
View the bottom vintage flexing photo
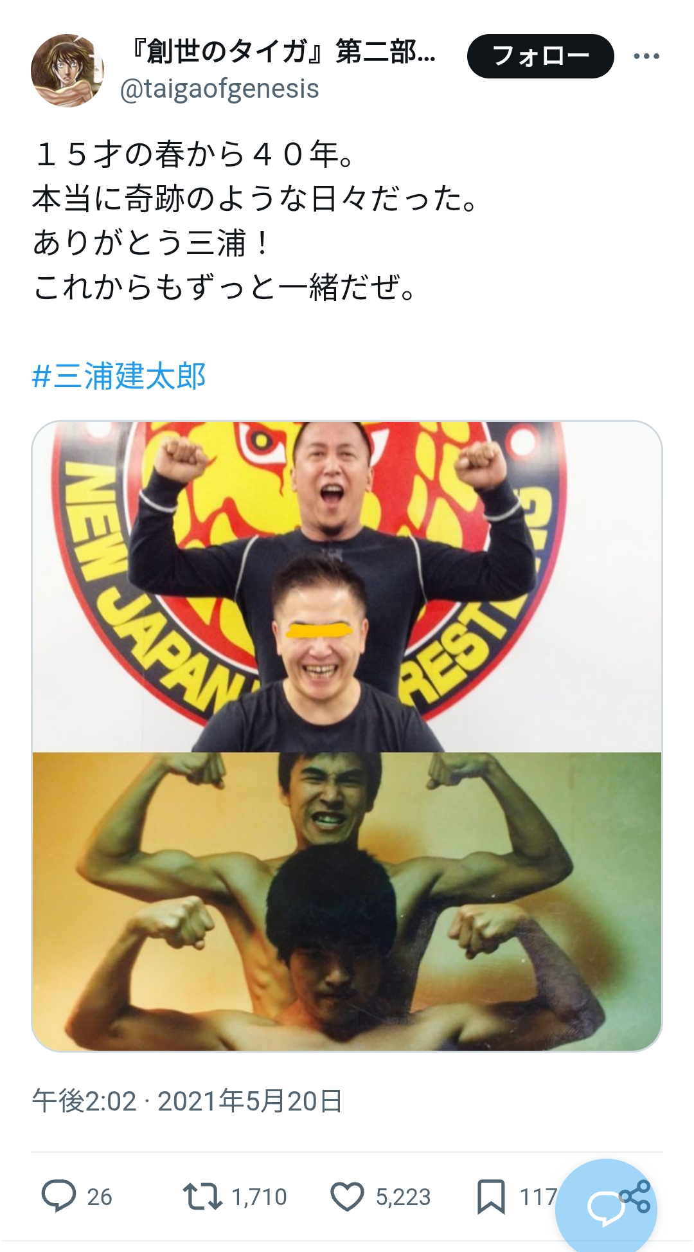(x=347, y=901)
